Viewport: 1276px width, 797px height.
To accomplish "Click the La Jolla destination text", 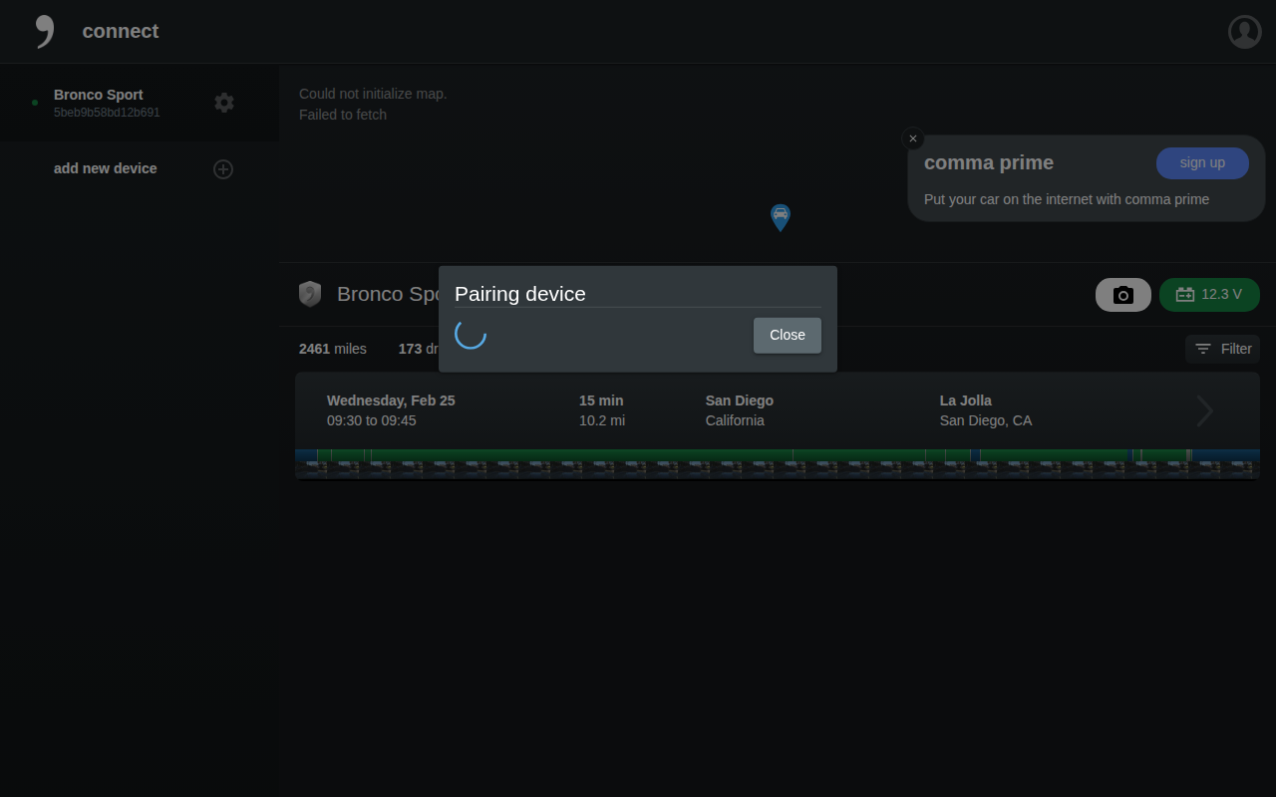I will click(x=966, y=400).
